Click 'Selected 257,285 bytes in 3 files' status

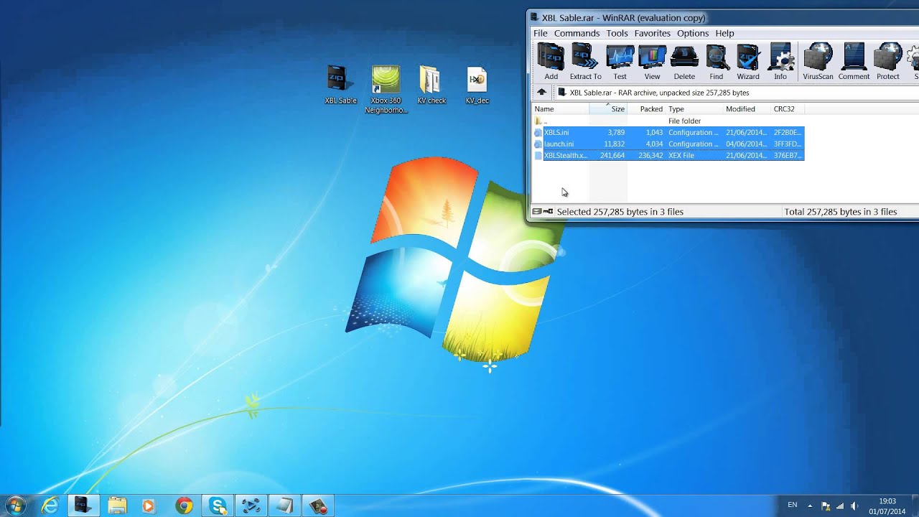pyautogui.click(x=620, y=212)
